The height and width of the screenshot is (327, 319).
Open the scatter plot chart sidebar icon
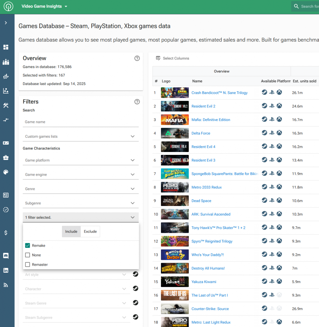click(x=6, y=91)
